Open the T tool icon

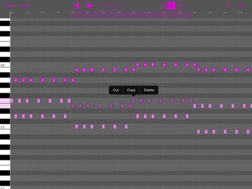tap(228, 6)
